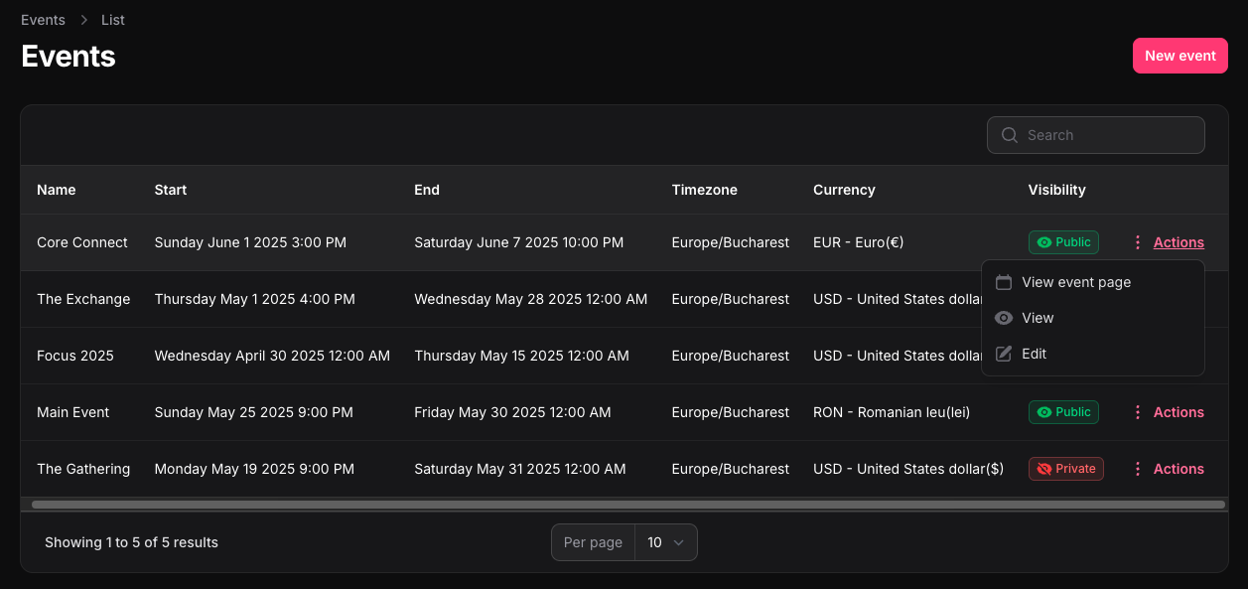Click the magnifier icon in search box
This screenshot has height=589, width=1248.
pos(1010,135)
